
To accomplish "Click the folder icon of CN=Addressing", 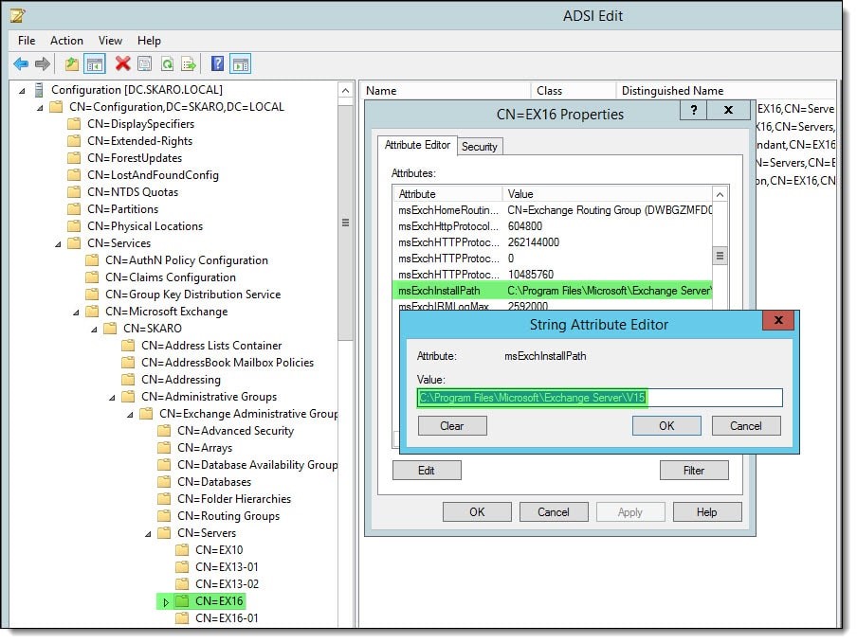I will click(128, 380).
